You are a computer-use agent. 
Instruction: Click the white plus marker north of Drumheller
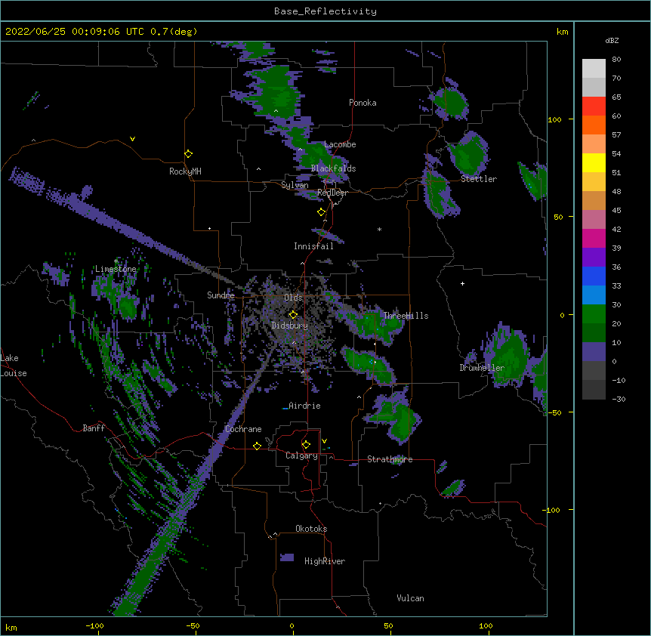click(x=462, y=283)
